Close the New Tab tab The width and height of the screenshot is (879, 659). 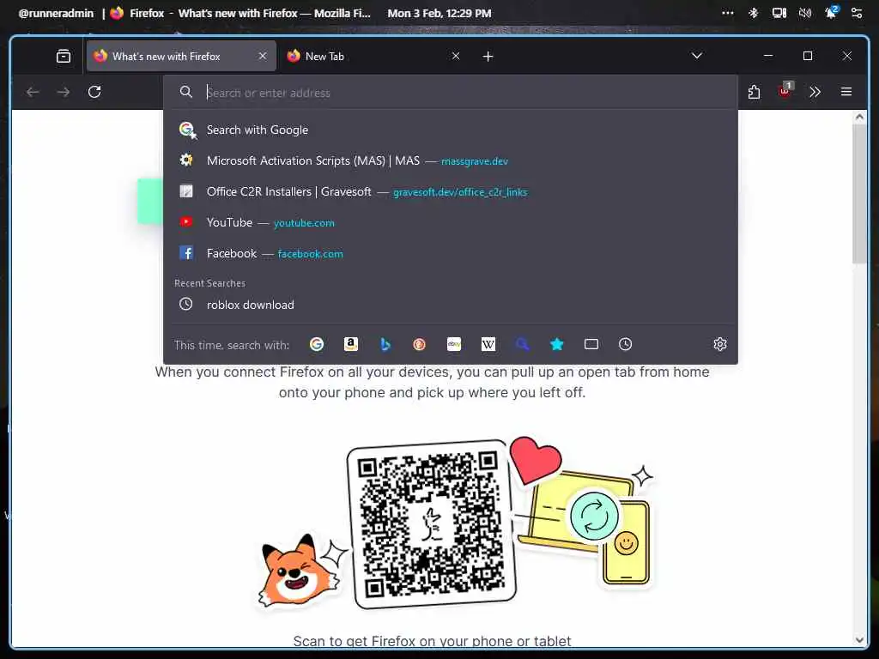(x=456, y=56)
